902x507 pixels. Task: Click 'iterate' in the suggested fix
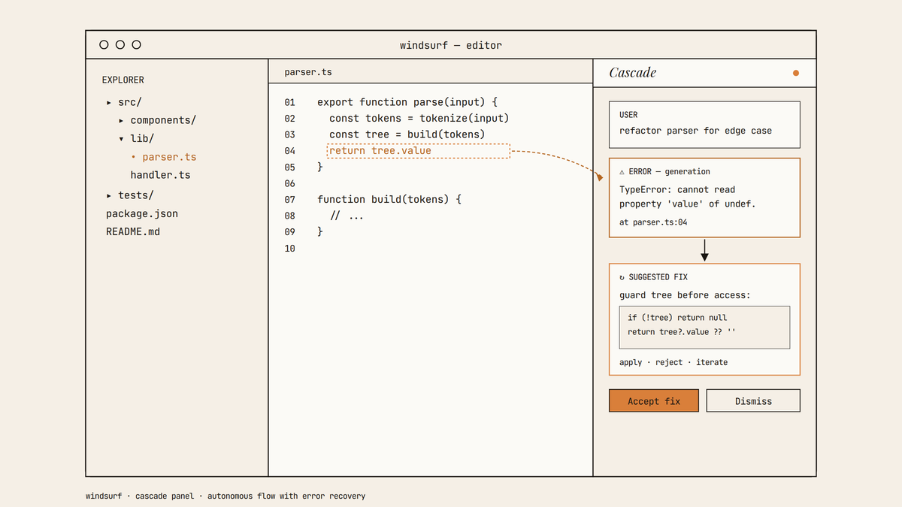712,362
